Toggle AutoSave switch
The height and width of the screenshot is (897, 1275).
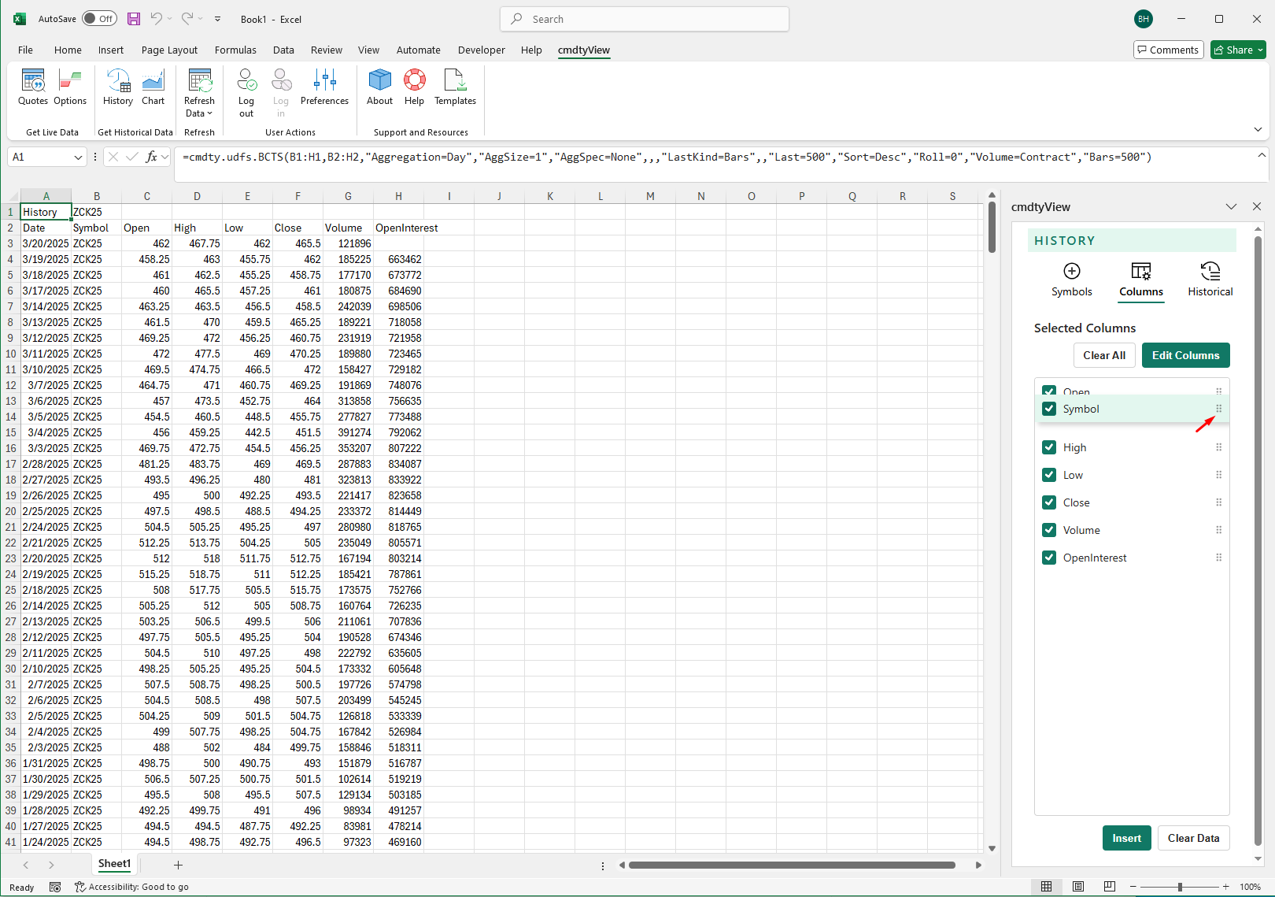99,19
